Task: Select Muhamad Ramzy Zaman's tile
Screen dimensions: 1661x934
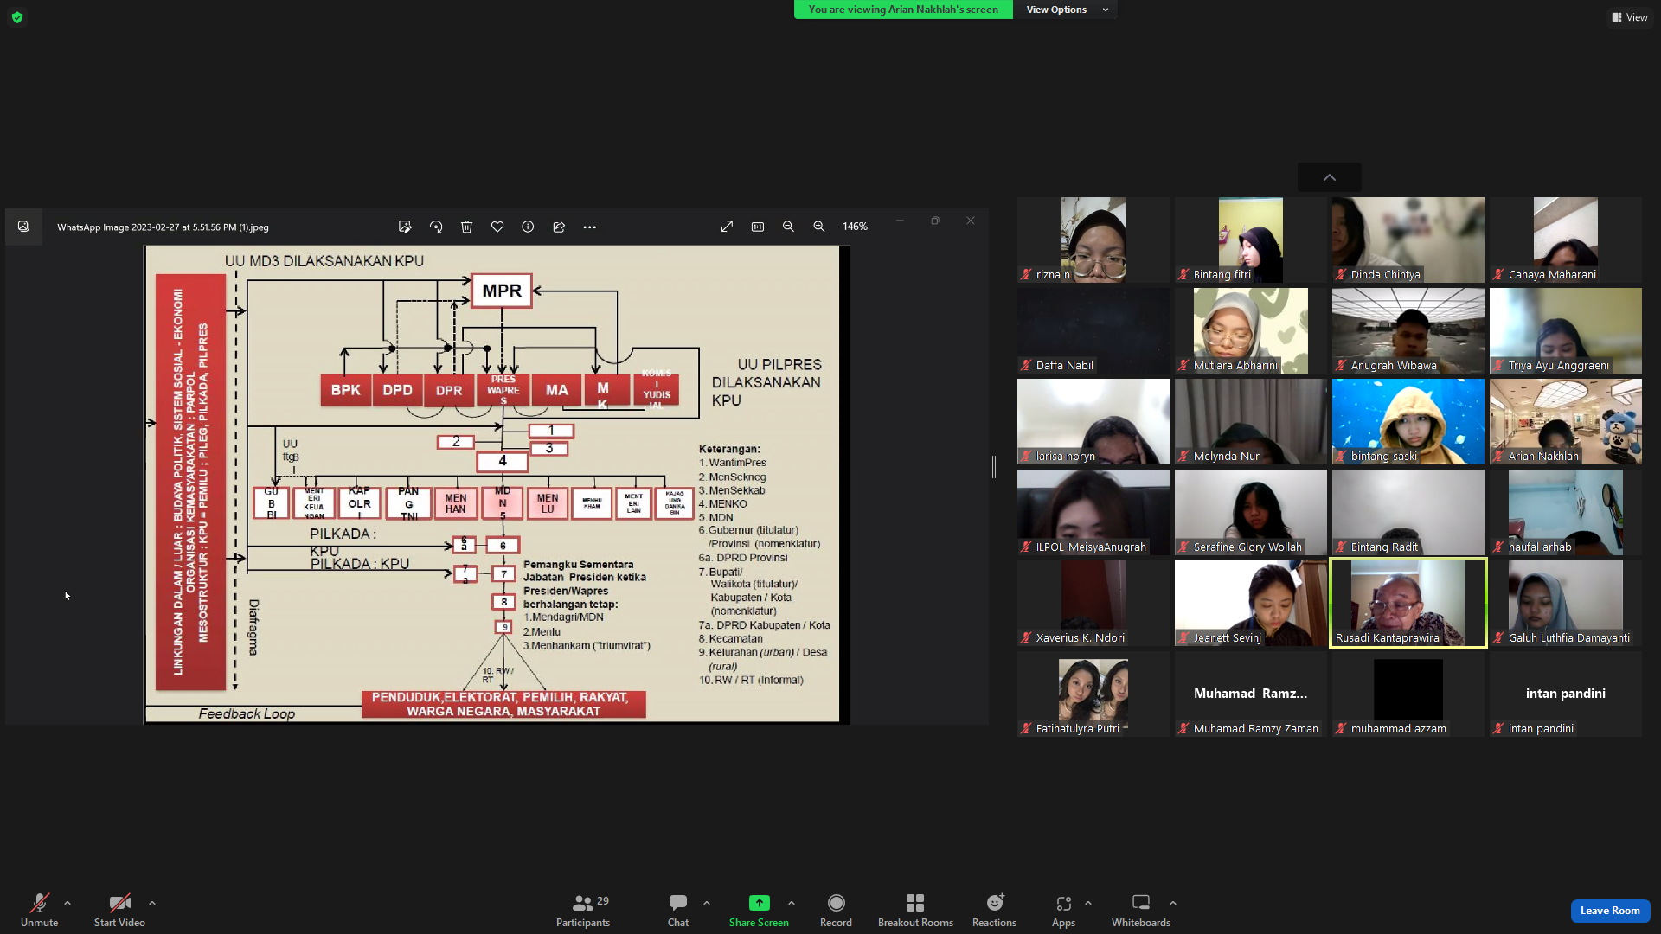Action: click(1251, 694)
